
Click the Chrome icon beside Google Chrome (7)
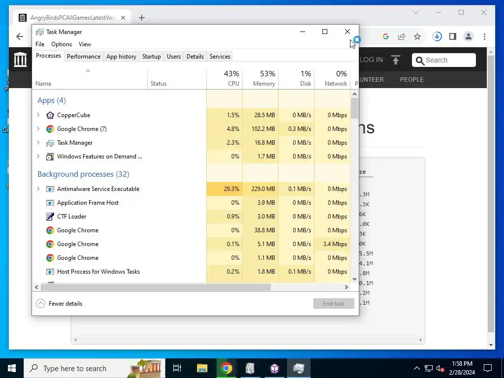[x=50, y=129]
